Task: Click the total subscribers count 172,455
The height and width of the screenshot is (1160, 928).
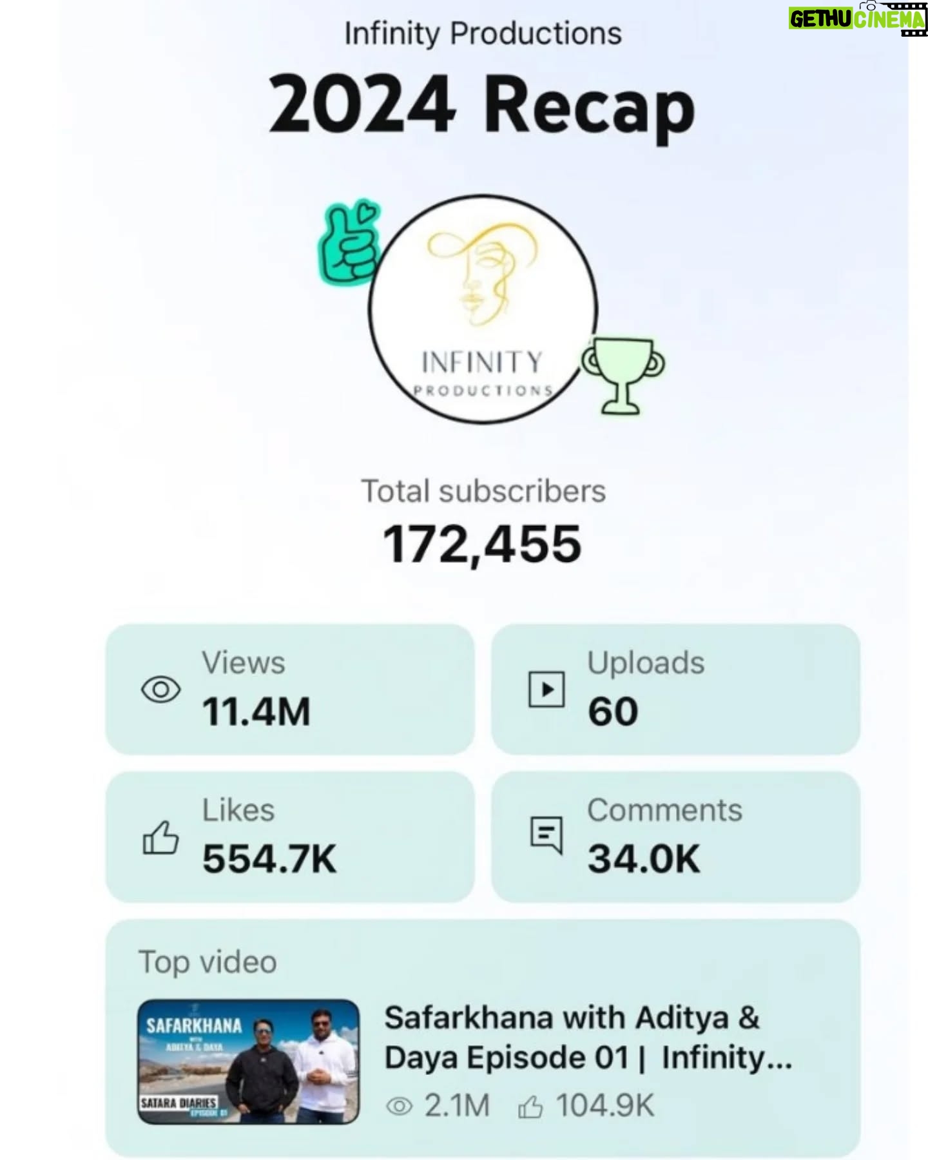Action: coord(483,545)
